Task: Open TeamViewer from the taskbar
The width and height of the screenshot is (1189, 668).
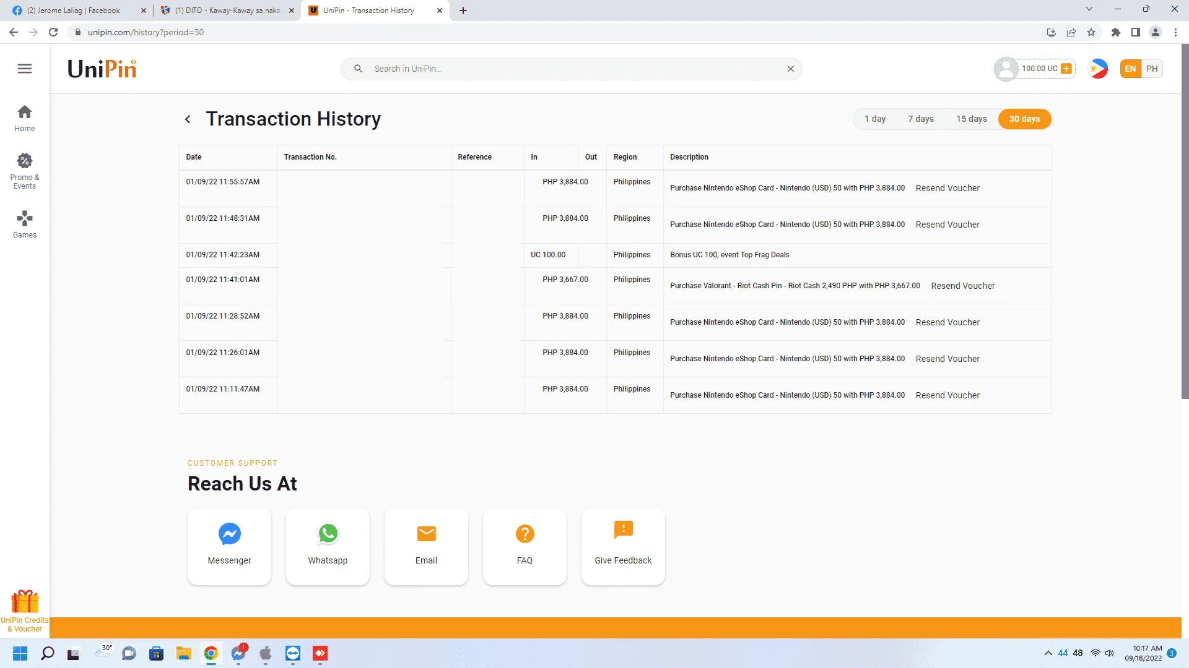Action: tap(293, 653)
